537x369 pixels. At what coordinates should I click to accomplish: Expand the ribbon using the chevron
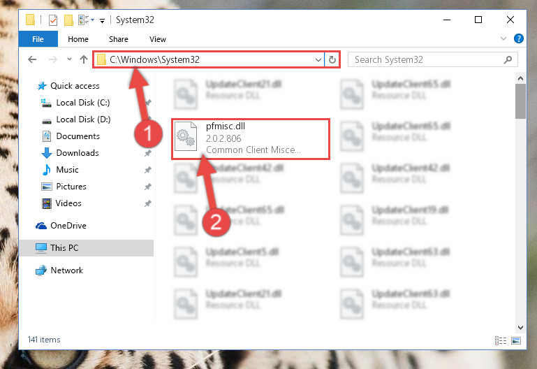pos(503,38)
